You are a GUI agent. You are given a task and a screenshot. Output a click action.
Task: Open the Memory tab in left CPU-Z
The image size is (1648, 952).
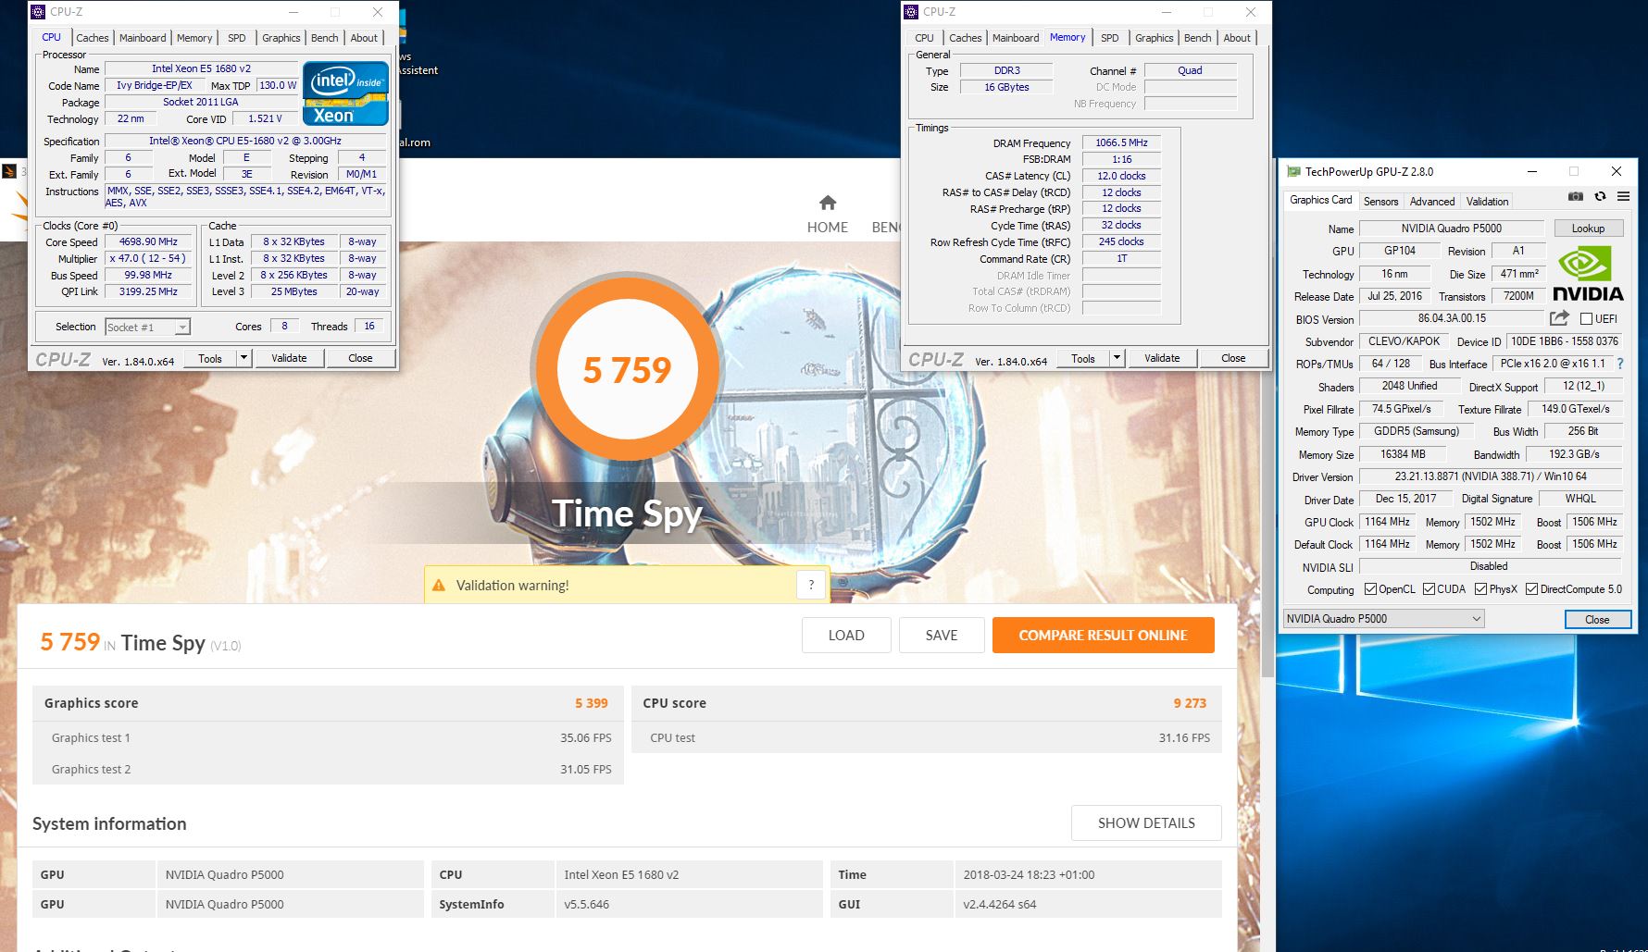[194, 38]
